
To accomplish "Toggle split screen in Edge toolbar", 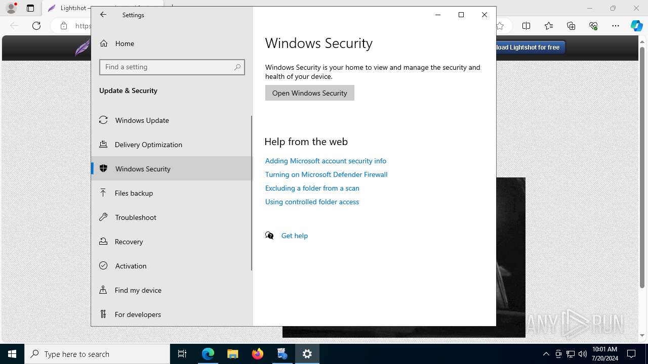I will (x=526, y=26).
